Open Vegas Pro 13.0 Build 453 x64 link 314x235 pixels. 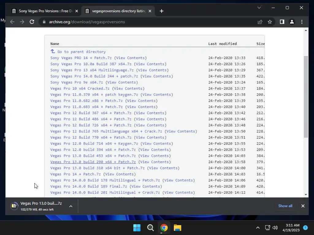click(x=93, y=156)
